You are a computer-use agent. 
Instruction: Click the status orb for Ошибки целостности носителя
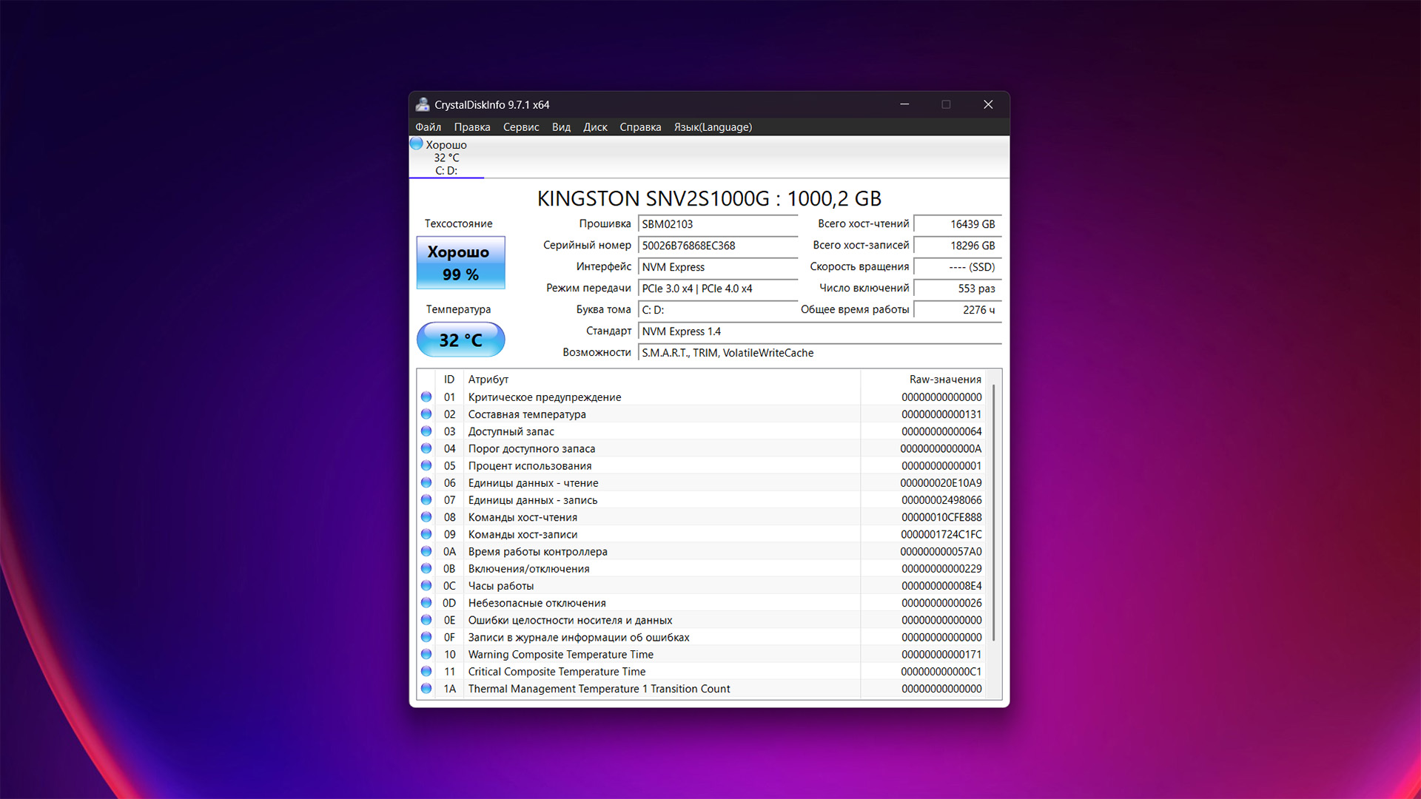[426, 620]
